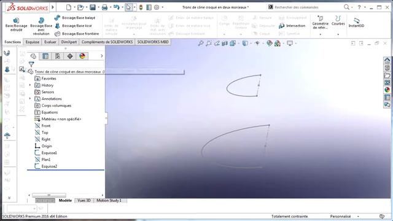393x221 pixels.
Task: Select Esquisse1 sketch
Action: tap(49, 153)
